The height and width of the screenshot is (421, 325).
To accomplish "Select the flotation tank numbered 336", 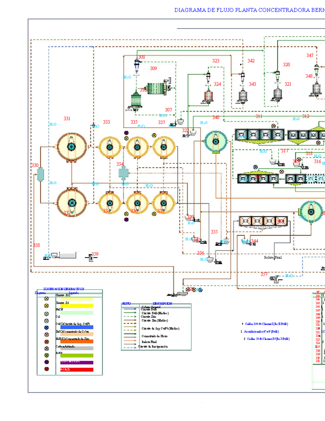I will tap(137, 203).
